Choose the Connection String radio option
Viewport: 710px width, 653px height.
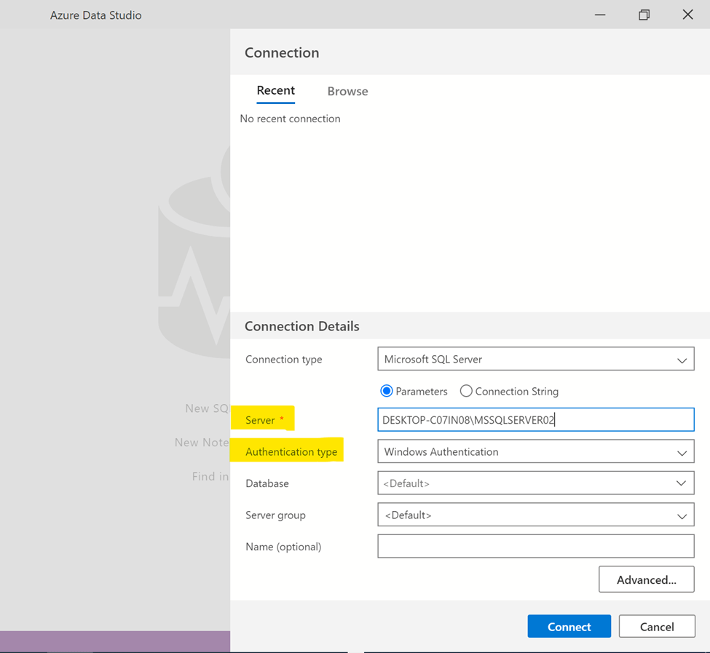tap(466, 392)
